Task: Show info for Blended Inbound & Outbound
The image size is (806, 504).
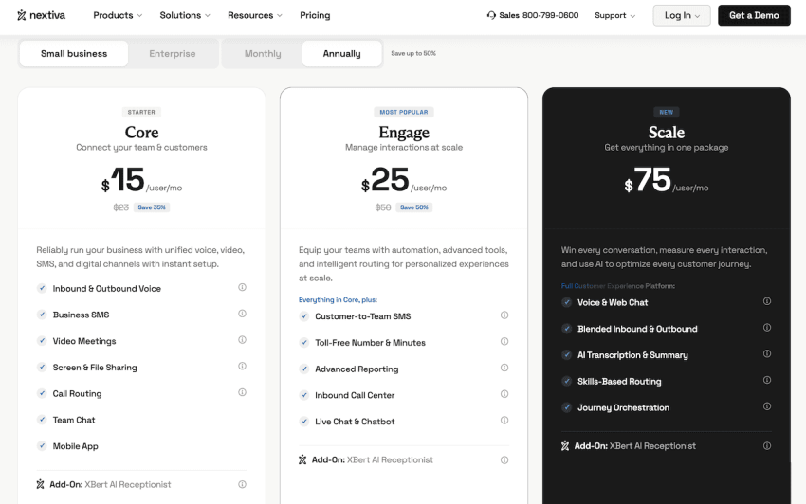Action: click(767, 327)
